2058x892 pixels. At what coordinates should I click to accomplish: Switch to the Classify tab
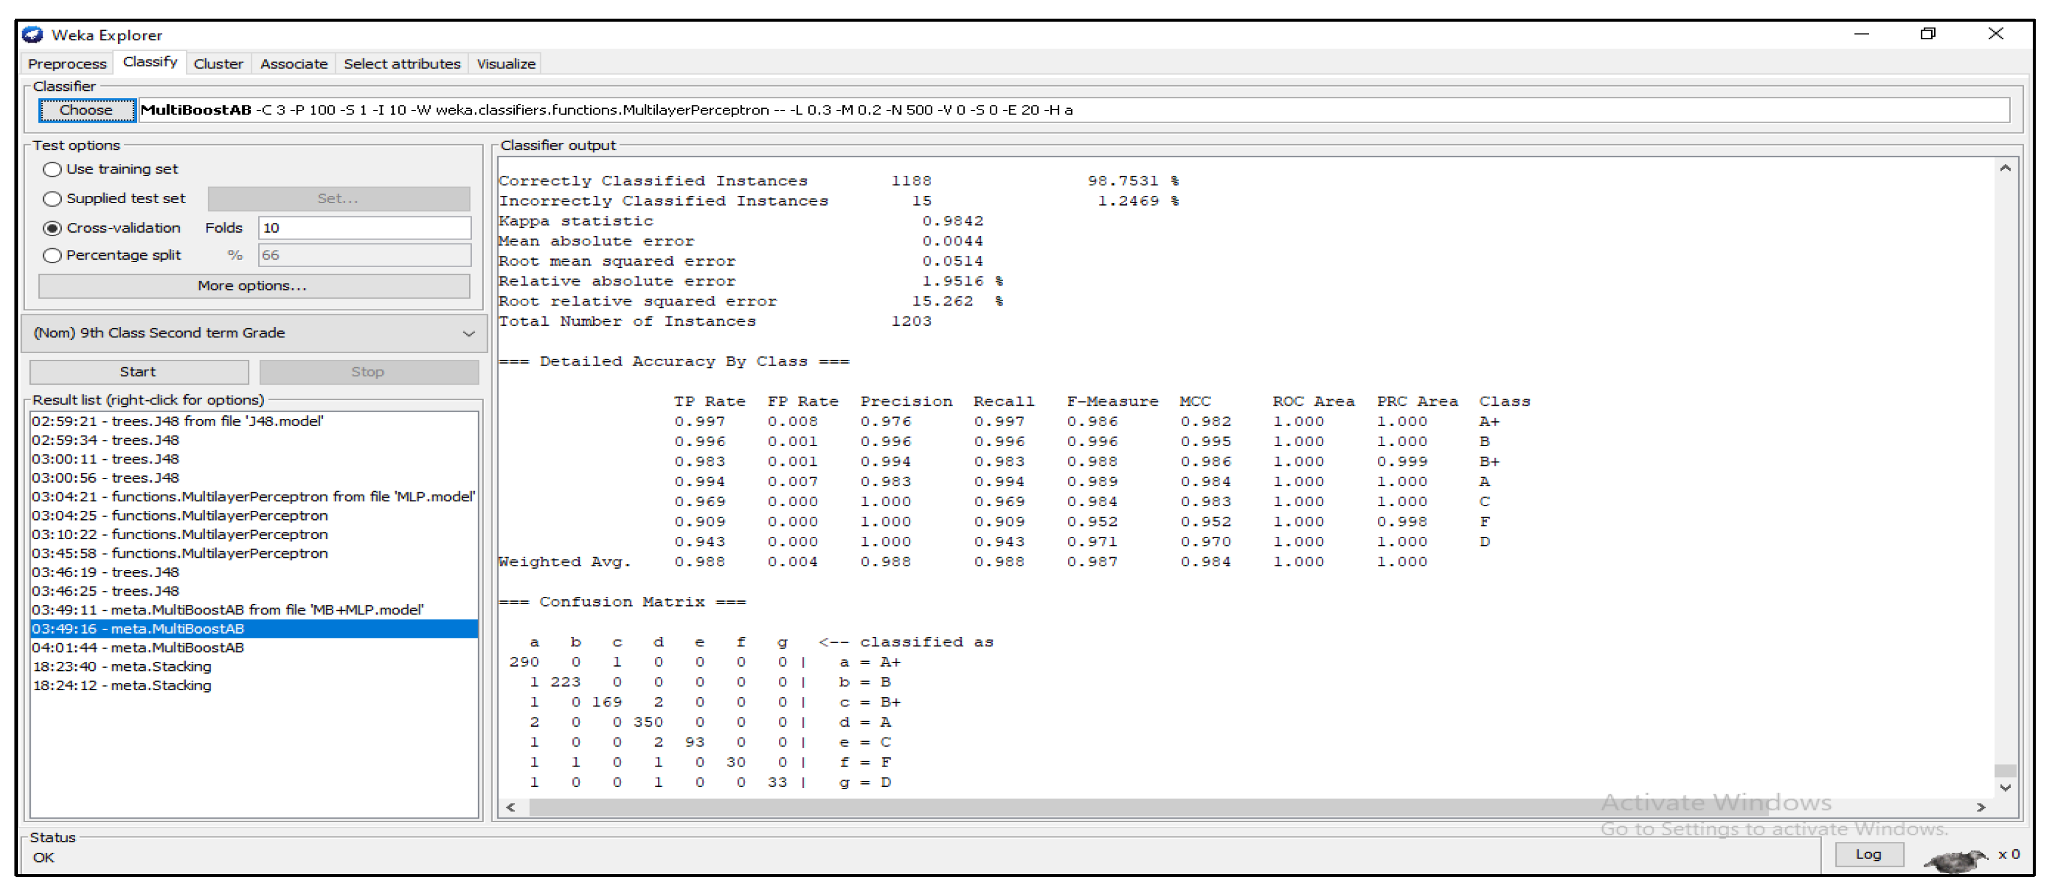[x=149, y=63]
